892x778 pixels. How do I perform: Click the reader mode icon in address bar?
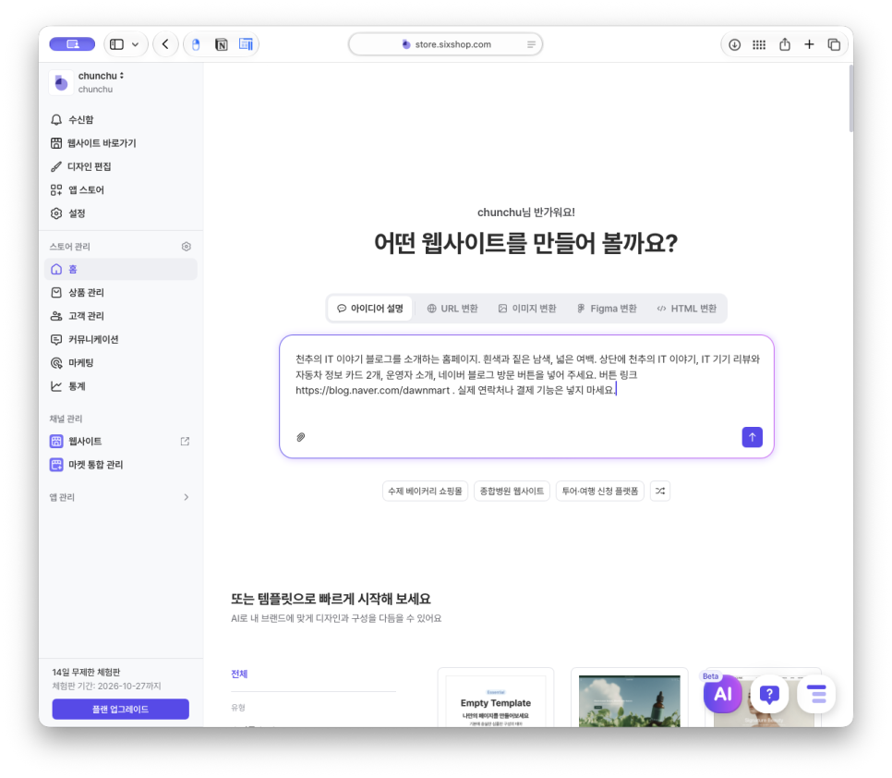(x=531, y=44)
